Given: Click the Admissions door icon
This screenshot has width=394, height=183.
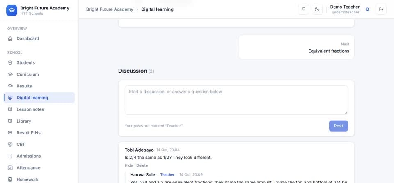Looking at the screenshot, I should (x=10, y=156).
